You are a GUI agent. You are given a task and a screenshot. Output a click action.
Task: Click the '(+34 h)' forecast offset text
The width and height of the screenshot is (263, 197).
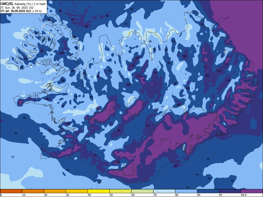pyautogui.click(x=36, y=11)
